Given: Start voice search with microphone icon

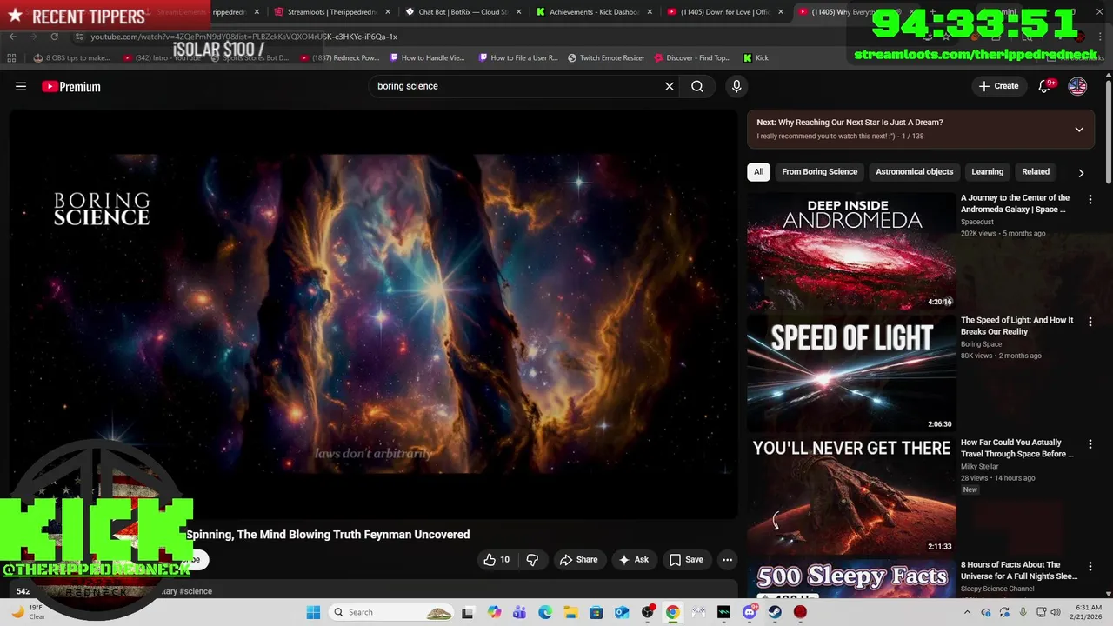Looking at the screenshot, I should [736, 86].
